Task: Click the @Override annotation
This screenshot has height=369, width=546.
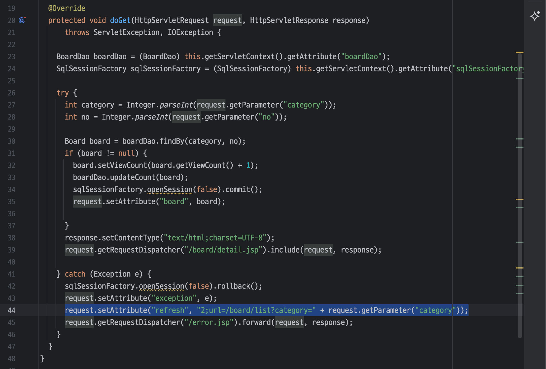Action: pyautogui.click(x=67, y=8)
